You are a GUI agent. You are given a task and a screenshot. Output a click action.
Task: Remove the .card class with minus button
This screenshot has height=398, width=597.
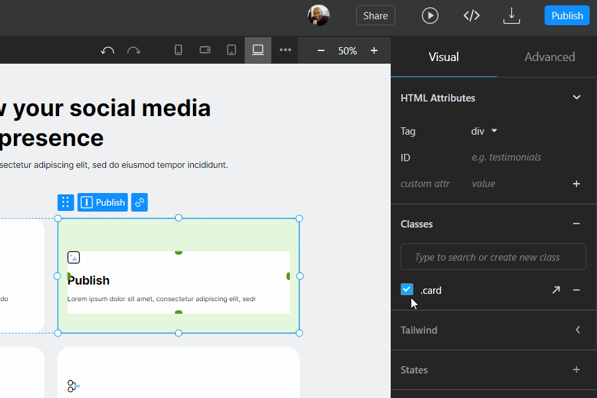point(576,290)
